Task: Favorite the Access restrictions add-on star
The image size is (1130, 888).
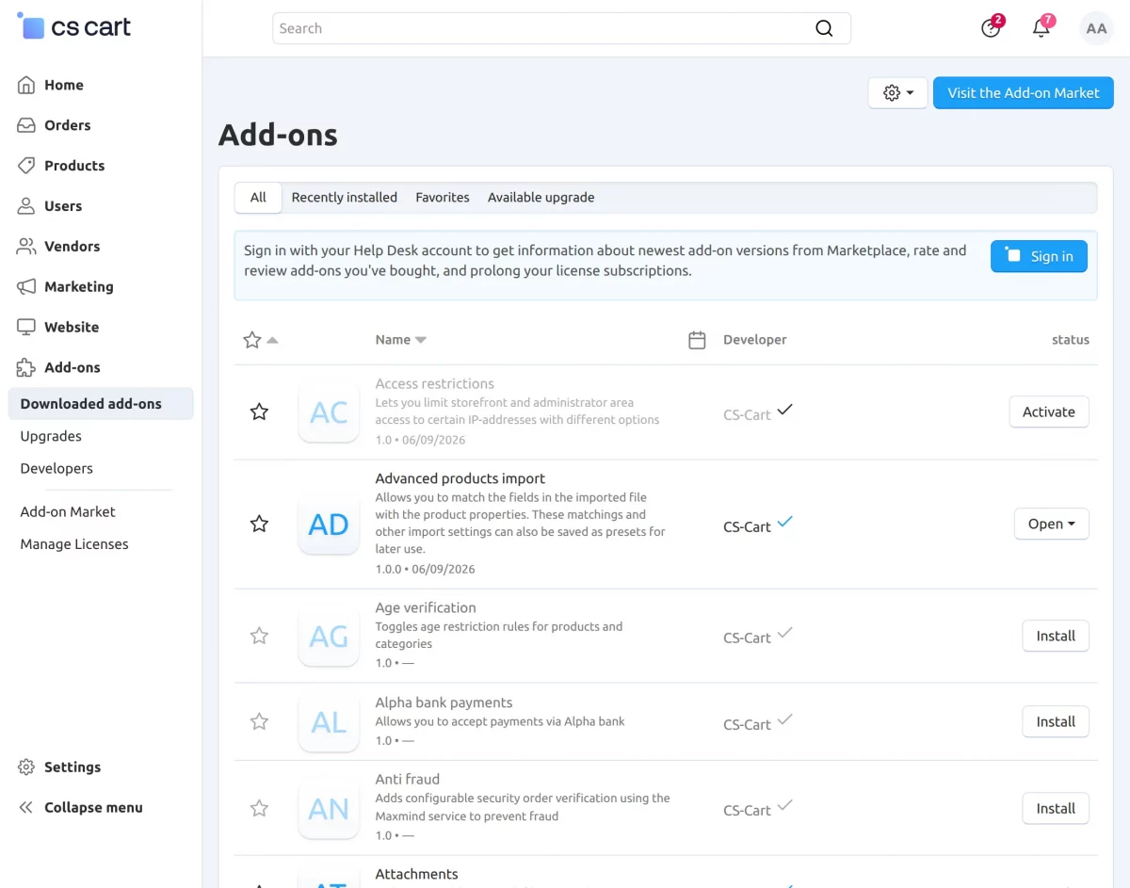Action: [x=259, y=412]
